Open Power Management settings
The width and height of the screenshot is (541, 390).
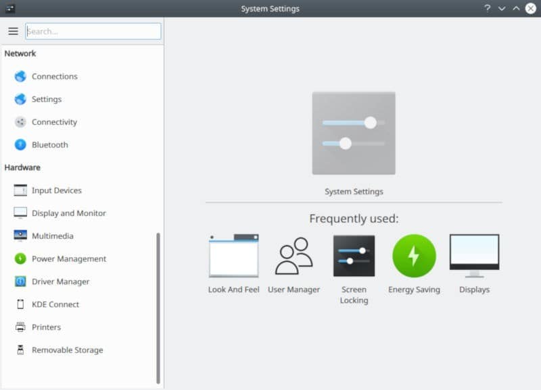click(68, 258)
